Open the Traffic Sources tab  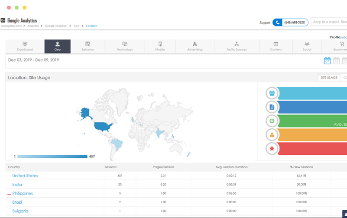tap(237, 46)
